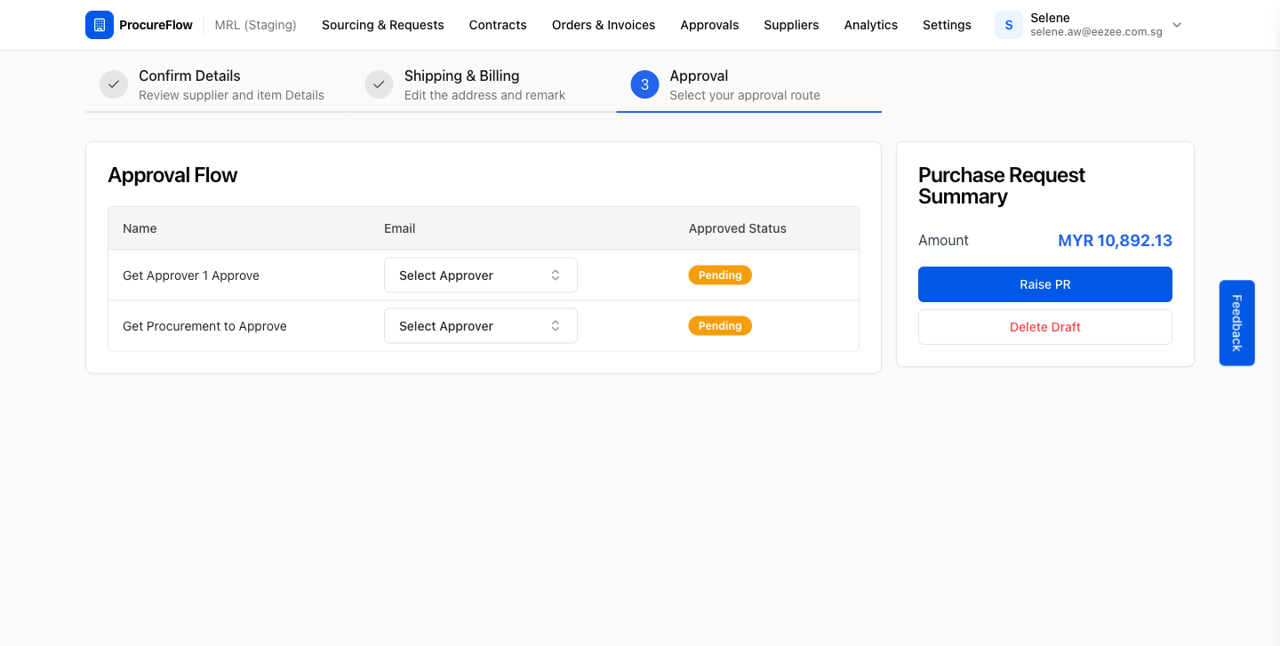
Task: Switch to Analytics menu
Action: tap(871, 25)
